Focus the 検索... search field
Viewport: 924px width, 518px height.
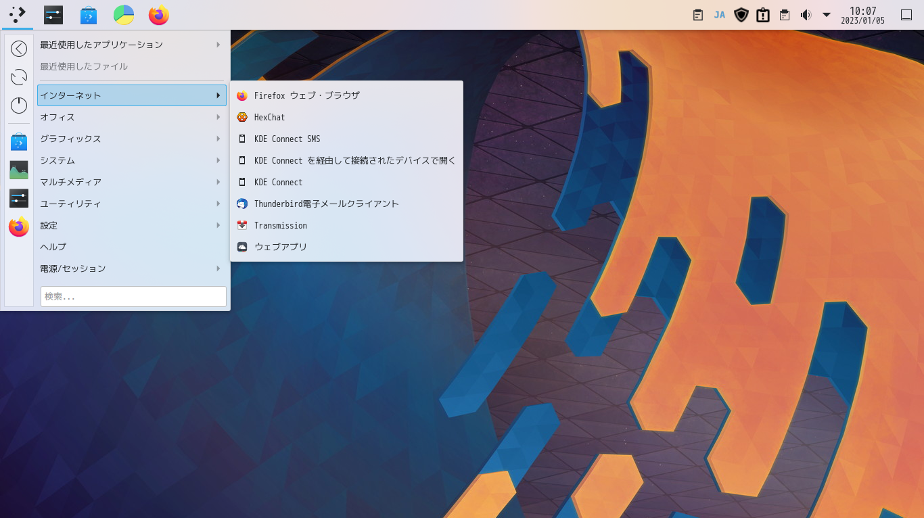[133, 296]
